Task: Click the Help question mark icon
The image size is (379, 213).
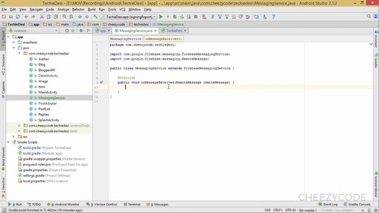Action: pos(274,17)
